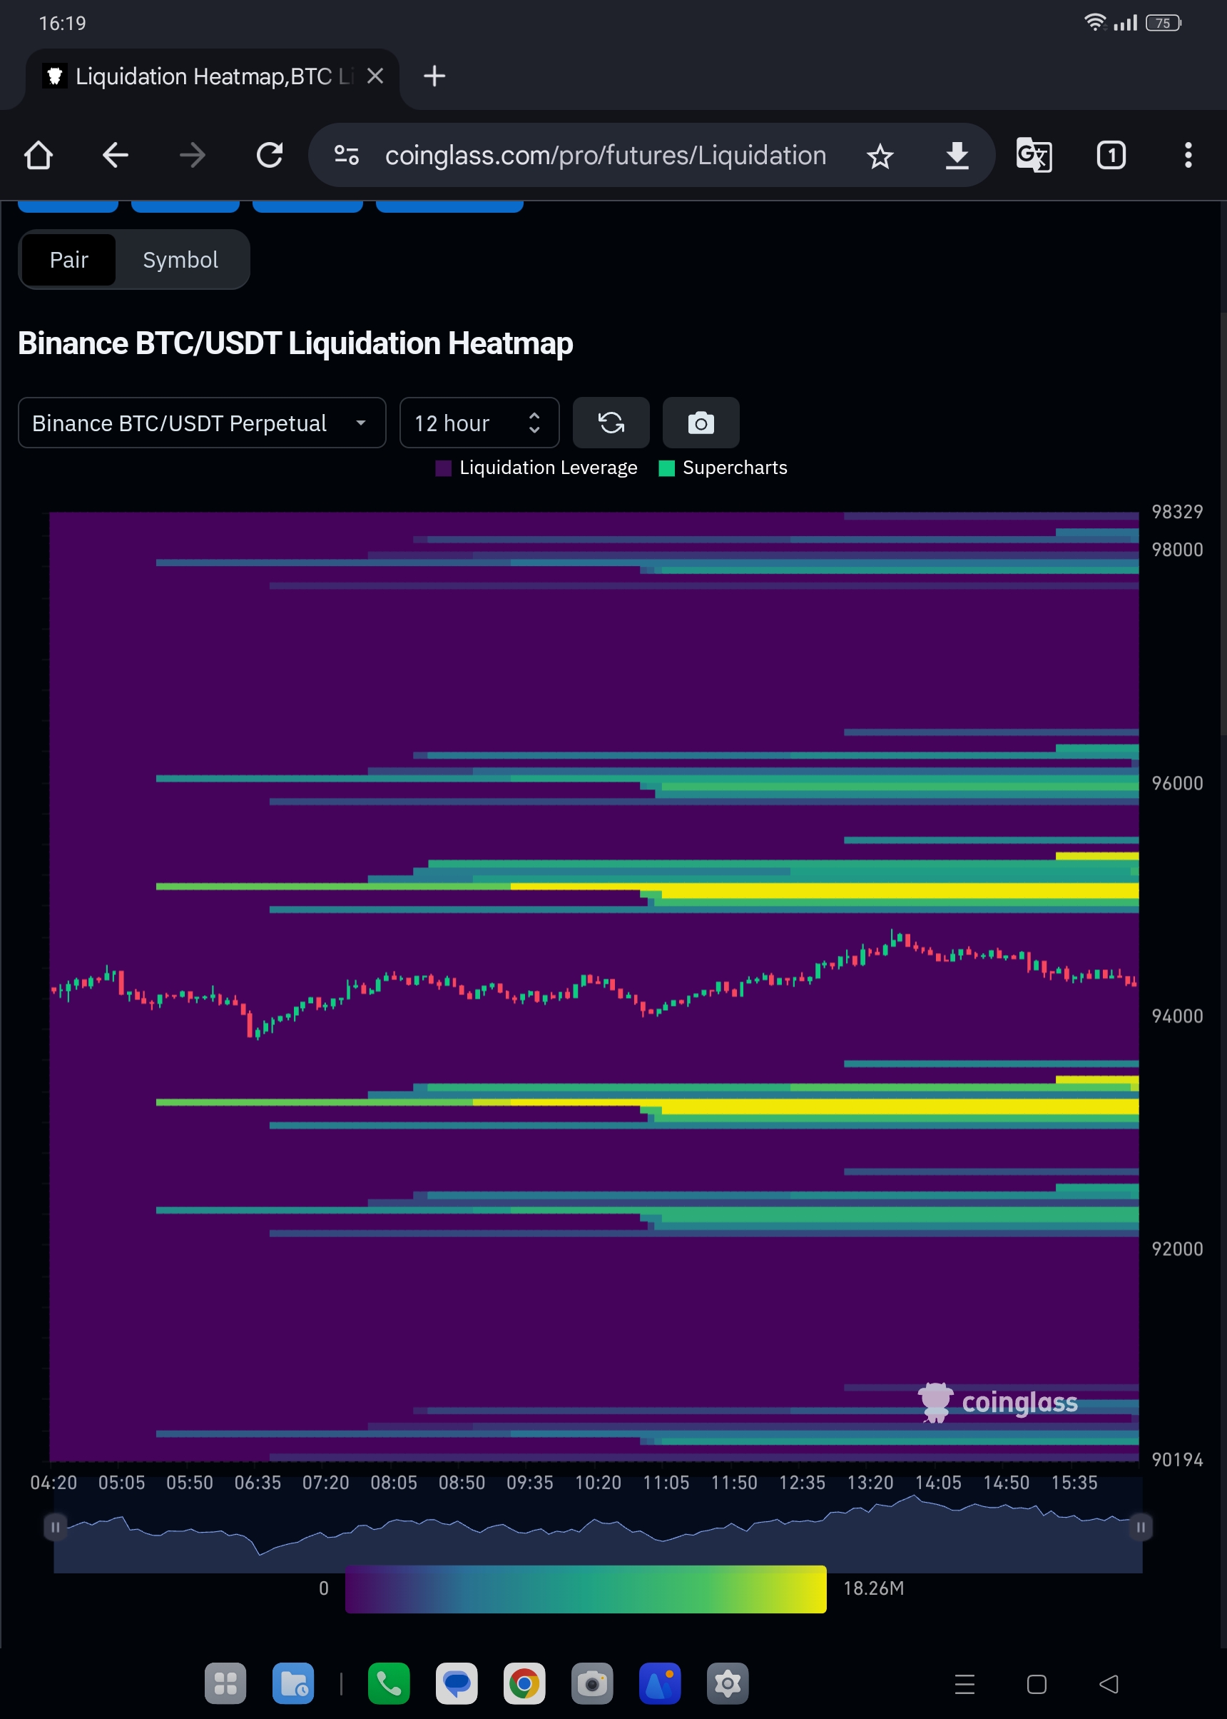Viewport: 1227px width, 1719px height.
Task: Open Google Translate for this page
Action: [1034, 156]
